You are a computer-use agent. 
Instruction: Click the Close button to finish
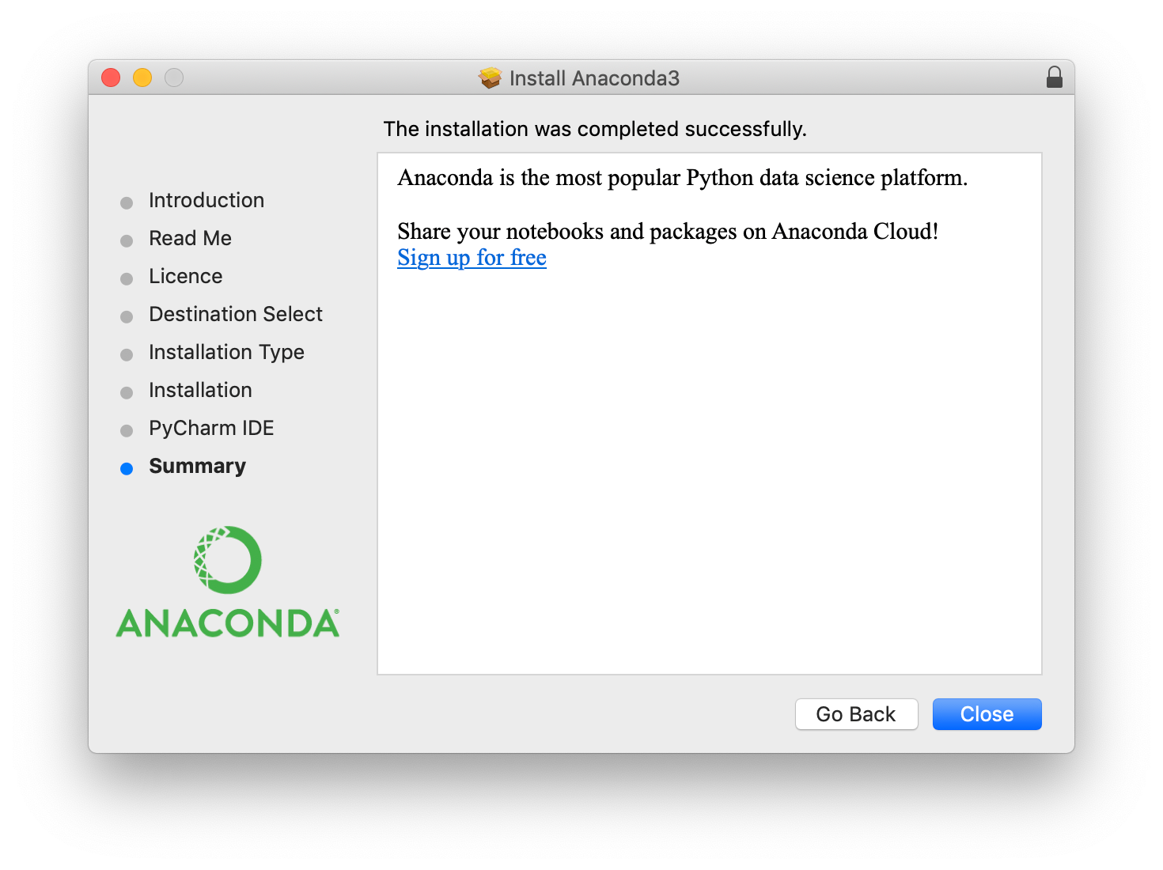point(987,714)
